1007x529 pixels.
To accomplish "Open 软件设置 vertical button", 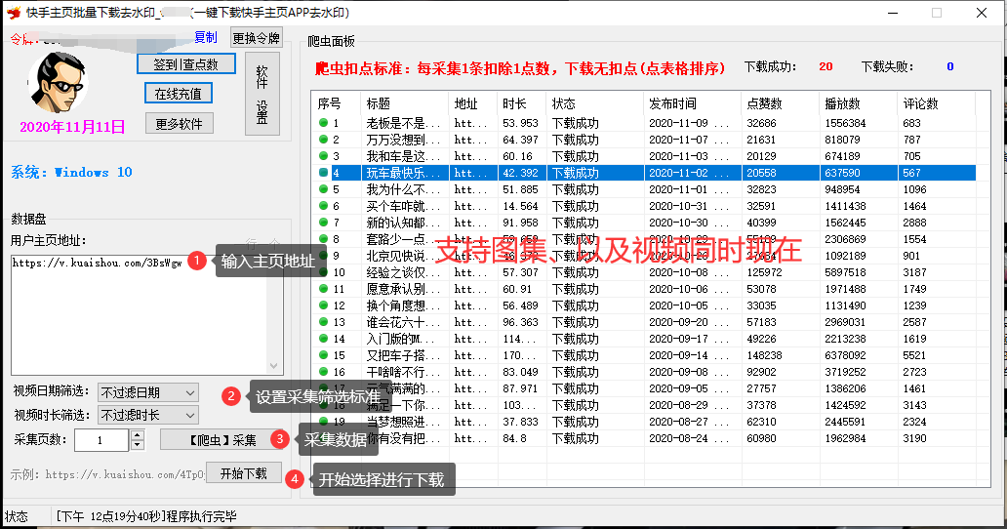I will click(x=262, y=94).
